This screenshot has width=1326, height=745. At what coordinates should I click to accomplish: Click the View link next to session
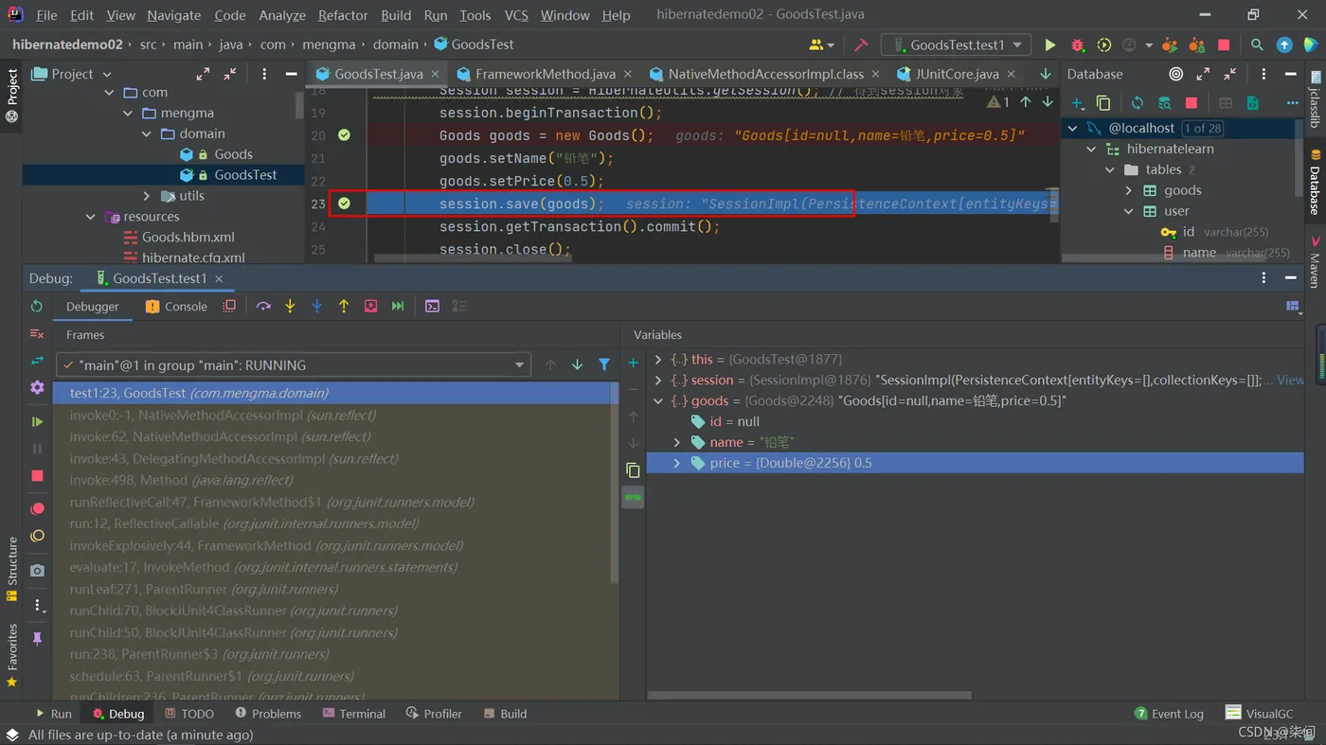1290,380
